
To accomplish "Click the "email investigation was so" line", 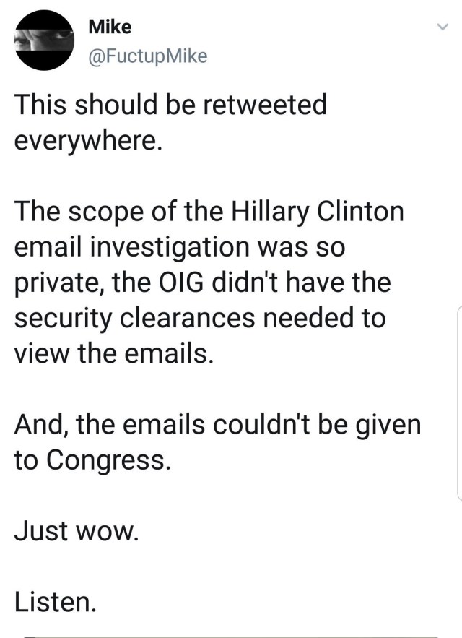I will (x=180, y=246).
